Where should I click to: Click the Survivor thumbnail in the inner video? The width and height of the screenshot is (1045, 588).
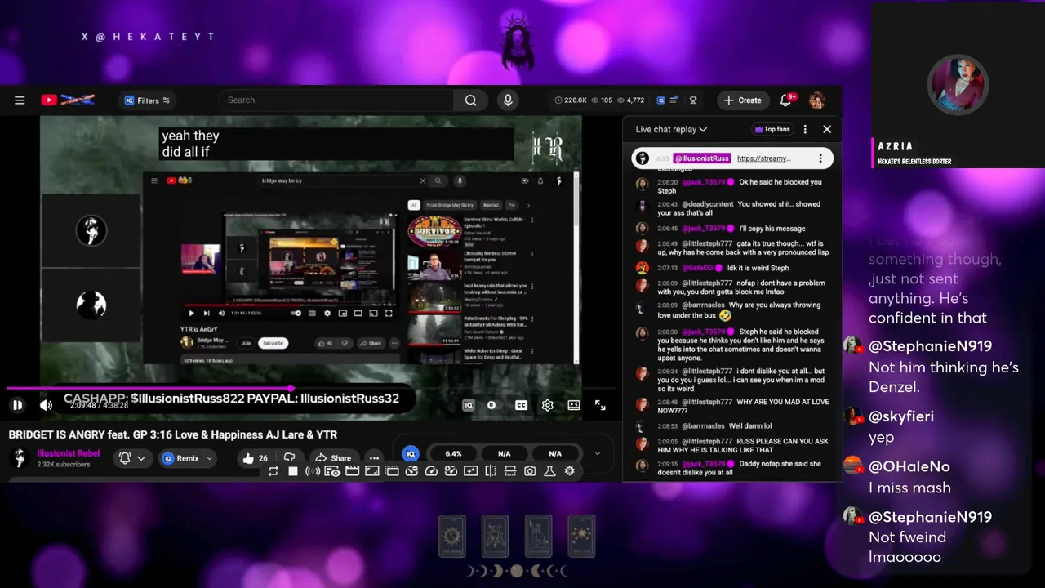click(434, 231)
